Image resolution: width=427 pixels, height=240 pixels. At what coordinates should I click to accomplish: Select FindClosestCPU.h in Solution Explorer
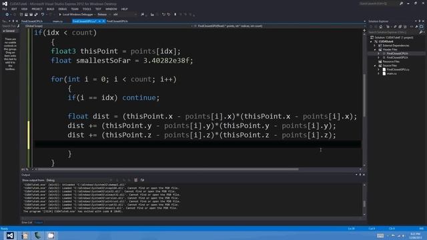[398, 53]
